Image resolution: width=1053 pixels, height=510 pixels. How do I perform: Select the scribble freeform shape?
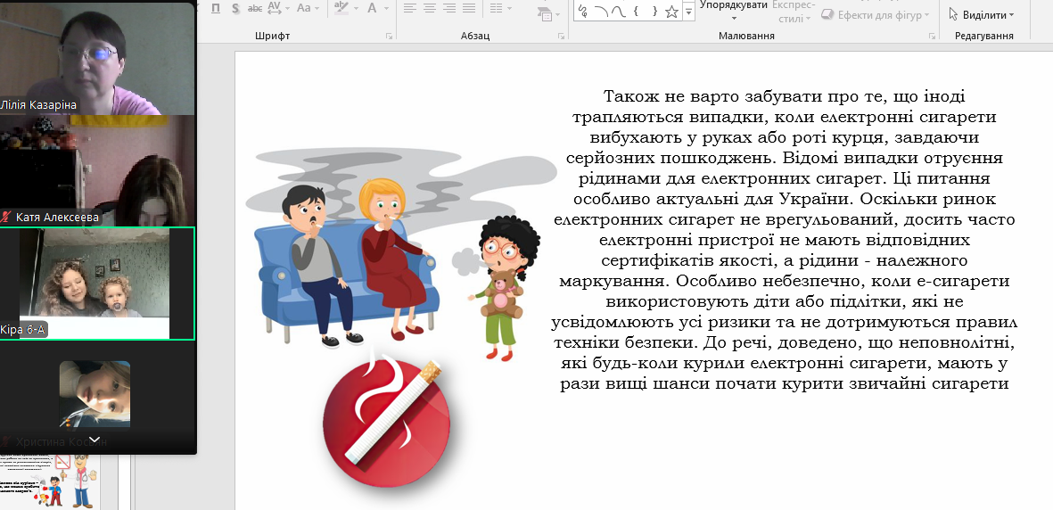pos(584,12)
